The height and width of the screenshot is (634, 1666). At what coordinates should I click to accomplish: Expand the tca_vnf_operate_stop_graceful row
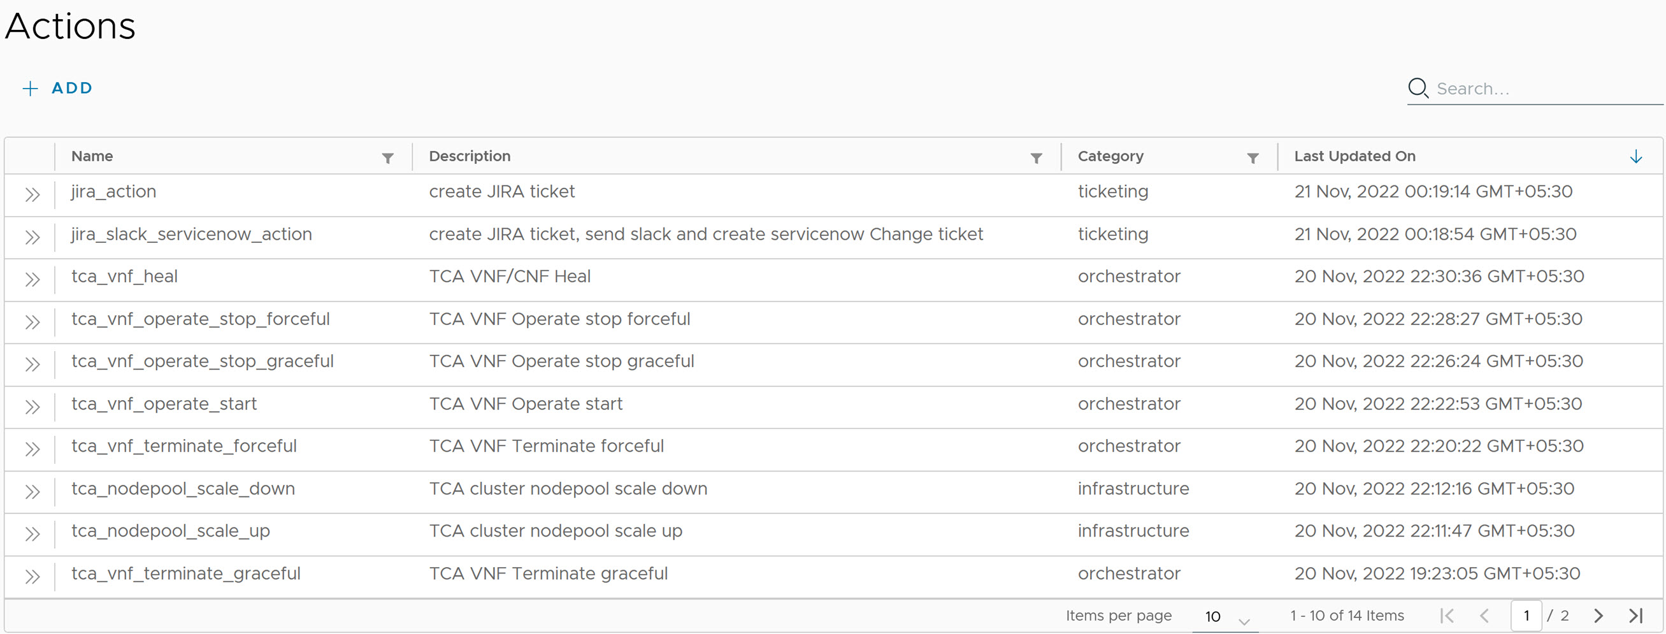(x=32, y=364)
